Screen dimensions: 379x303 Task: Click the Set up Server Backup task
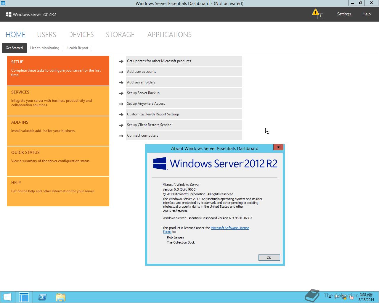pos(184,93)
